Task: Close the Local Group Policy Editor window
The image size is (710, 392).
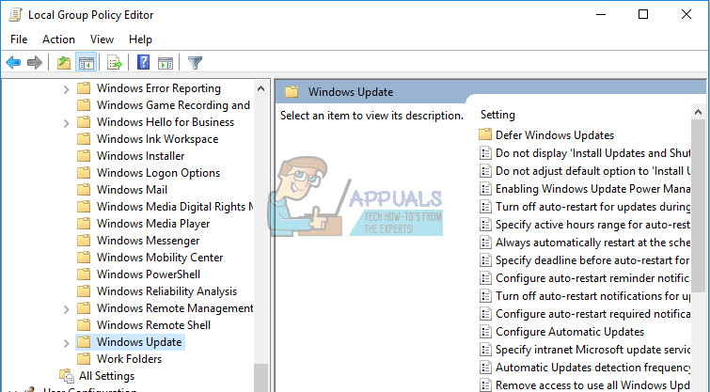Action: tap(686, 14)
